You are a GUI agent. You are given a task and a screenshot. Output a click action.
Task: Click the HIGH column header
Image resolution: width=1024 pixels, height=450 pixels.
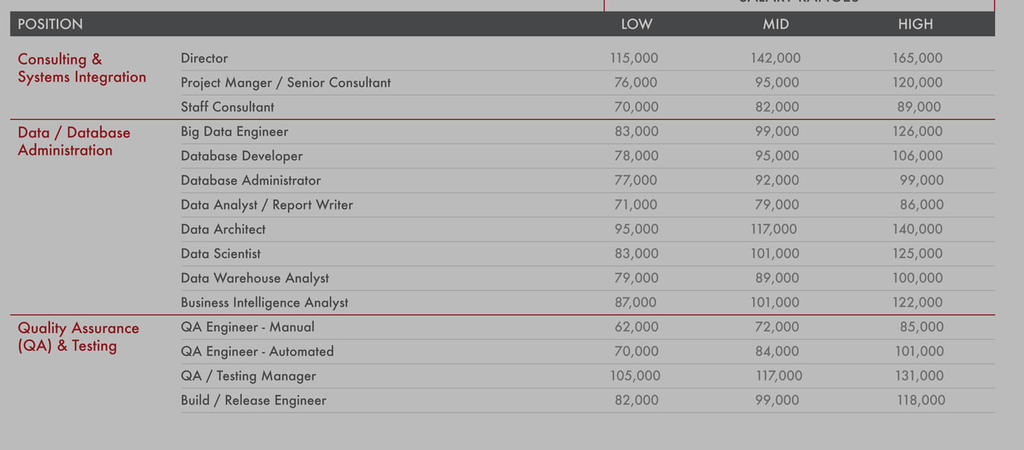coord(915,24)
